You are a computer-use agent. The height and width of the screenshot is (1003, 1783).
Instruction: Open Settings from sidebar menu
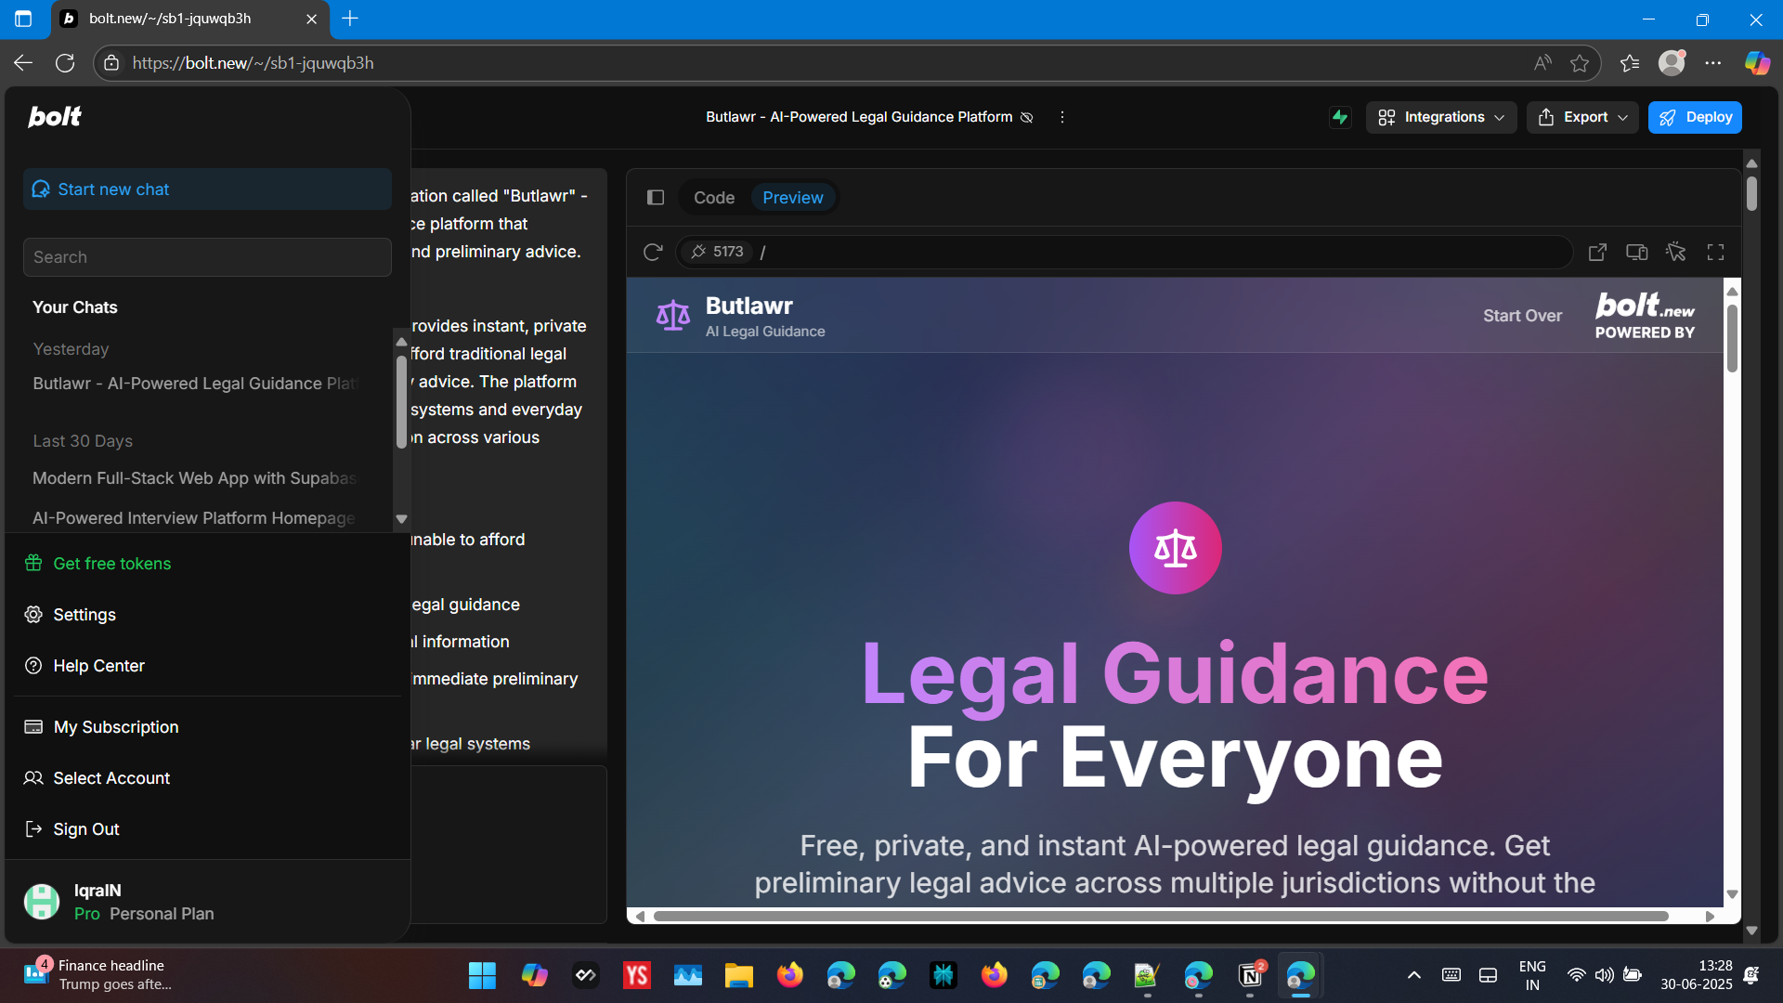tap(85, 615)
